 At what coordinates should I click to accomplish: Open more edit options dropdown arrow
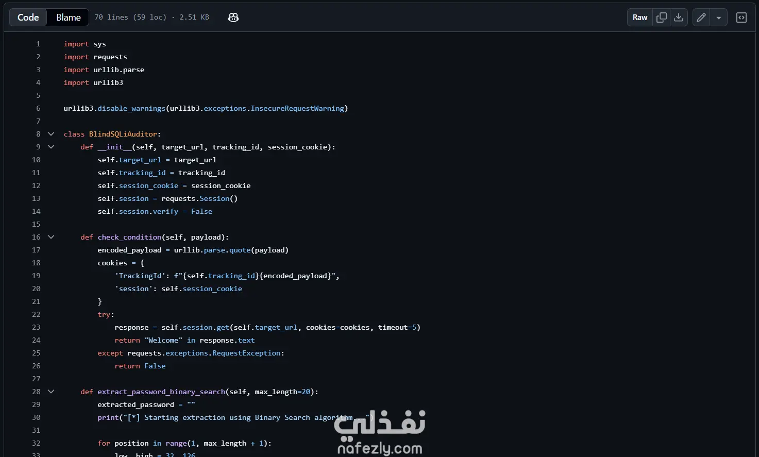coord(719,18)
